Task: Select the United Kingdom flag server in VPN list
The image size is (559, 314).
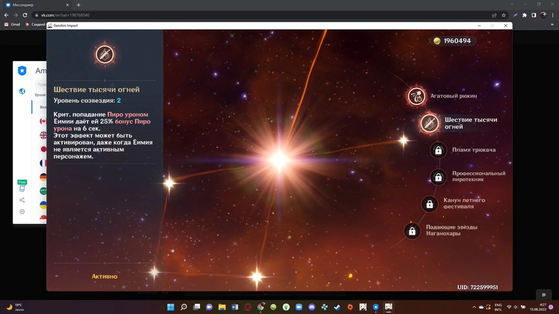Action: click(43, 135)
